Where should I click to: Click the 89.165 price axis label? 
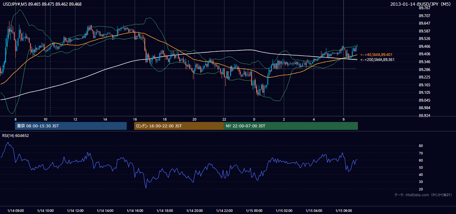[x=424, y=85]
